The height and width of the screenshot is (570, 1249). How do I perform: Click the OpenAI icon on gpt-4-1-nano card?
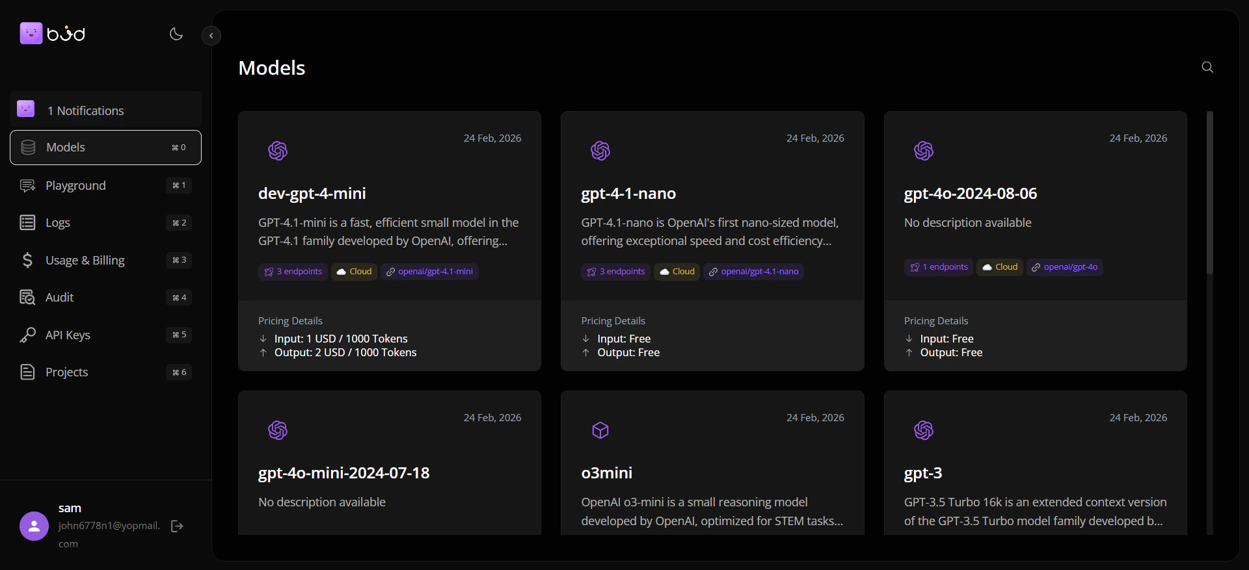pyautogui.click(x=600, y=151)
